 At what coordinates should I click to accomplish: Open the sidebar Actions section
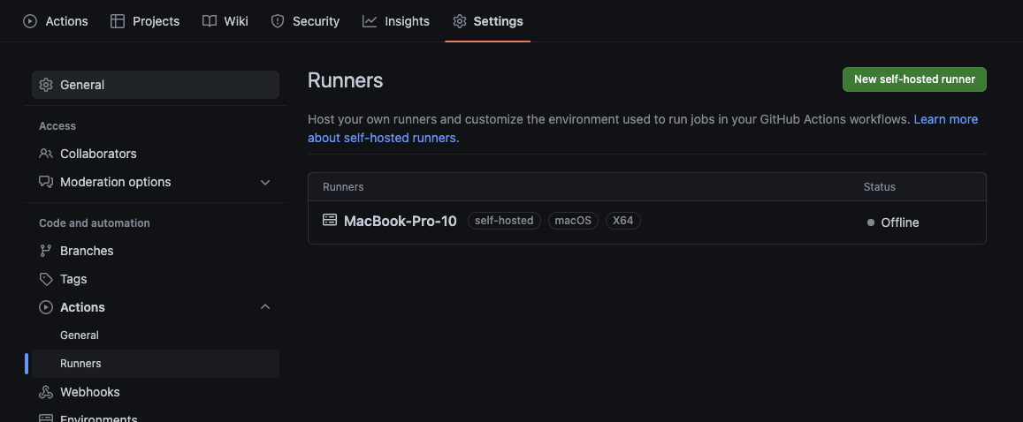point(156,306)
